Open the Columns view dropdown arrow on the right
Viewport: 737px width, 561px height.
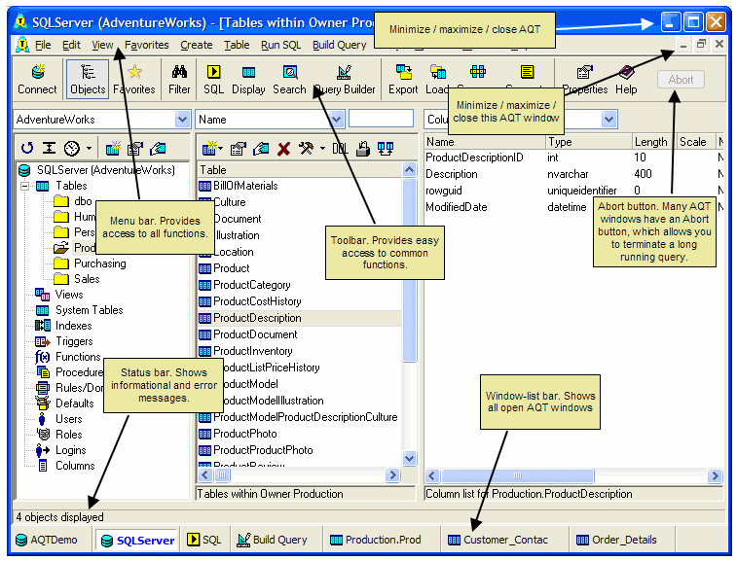(x=609, y=120)
